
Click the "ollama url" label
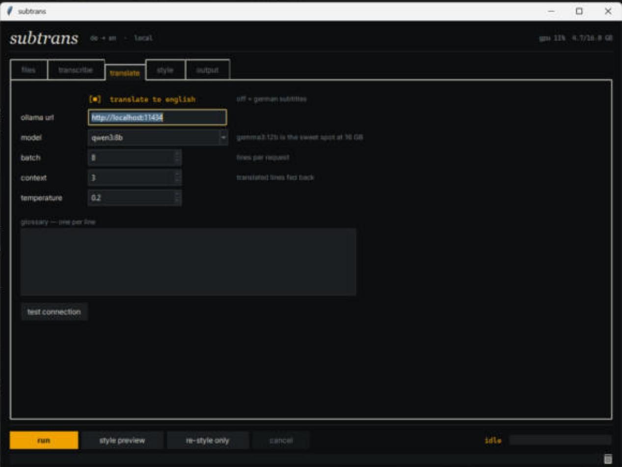(x=37, y=118)
